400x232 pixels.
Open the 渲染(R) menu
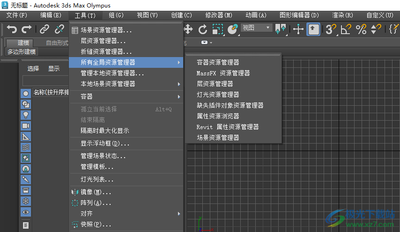pos(342,15)
